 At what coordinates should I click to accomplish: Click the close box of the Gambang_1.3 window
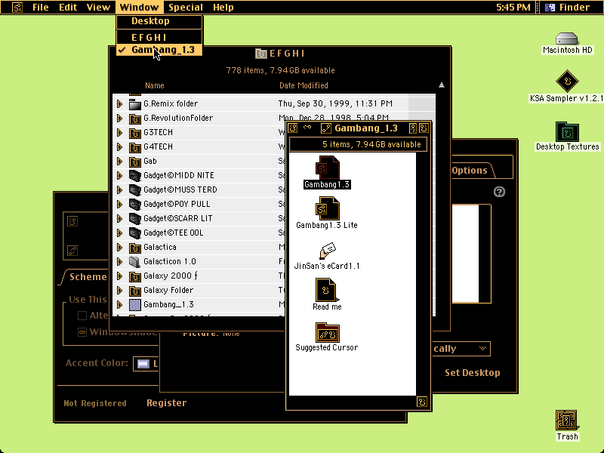click(293, 128)
